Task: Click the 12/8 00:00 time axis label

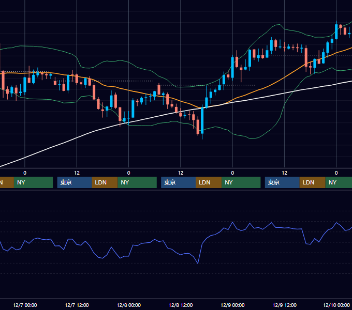Action: 128,305
